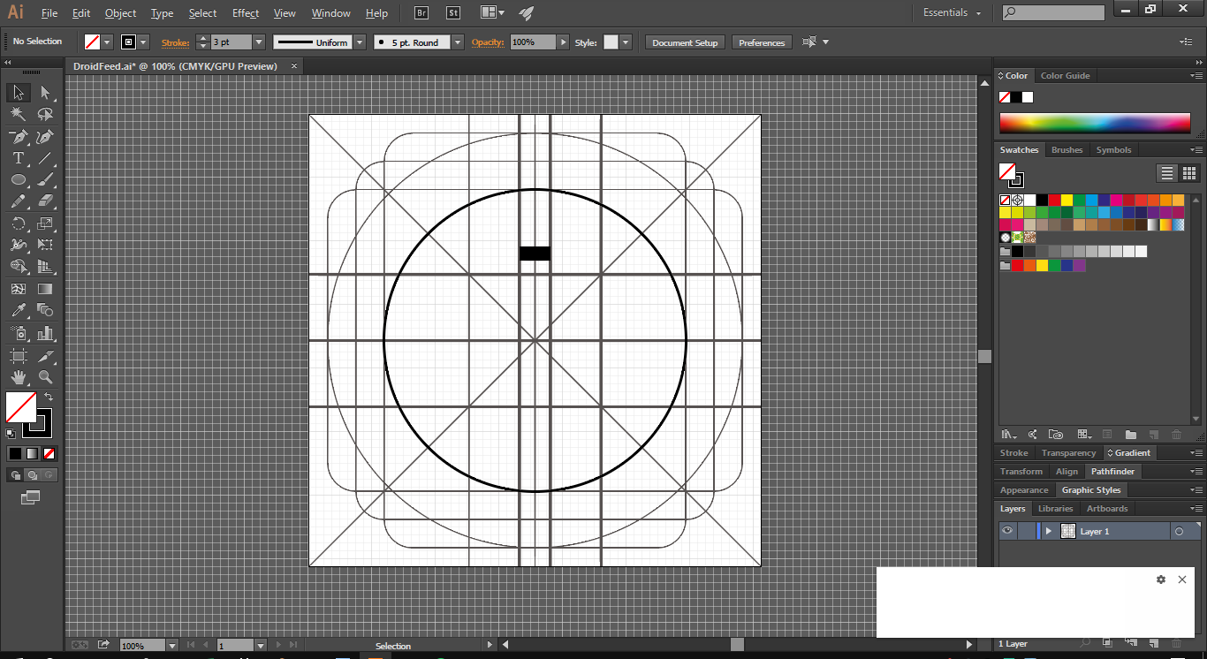
Task: Pick the Hand tool
Action: [x=18, y=377]
